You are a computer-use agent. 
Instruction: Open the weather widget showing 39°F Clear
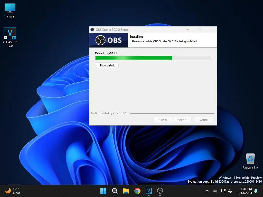pos(13,191)
